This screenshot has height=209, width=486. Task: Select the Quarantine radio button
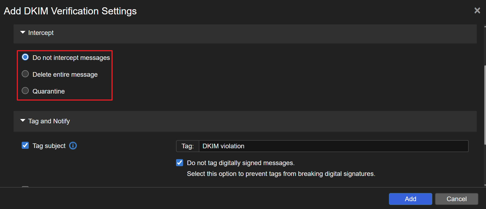25,91
